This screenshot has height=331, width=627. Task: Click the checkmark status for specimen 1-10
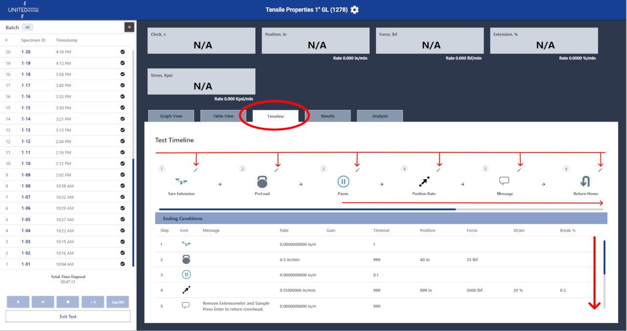coord(122,164)
